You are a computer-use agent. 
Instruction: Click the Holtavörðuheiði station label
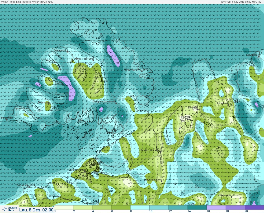click(153, 180)
